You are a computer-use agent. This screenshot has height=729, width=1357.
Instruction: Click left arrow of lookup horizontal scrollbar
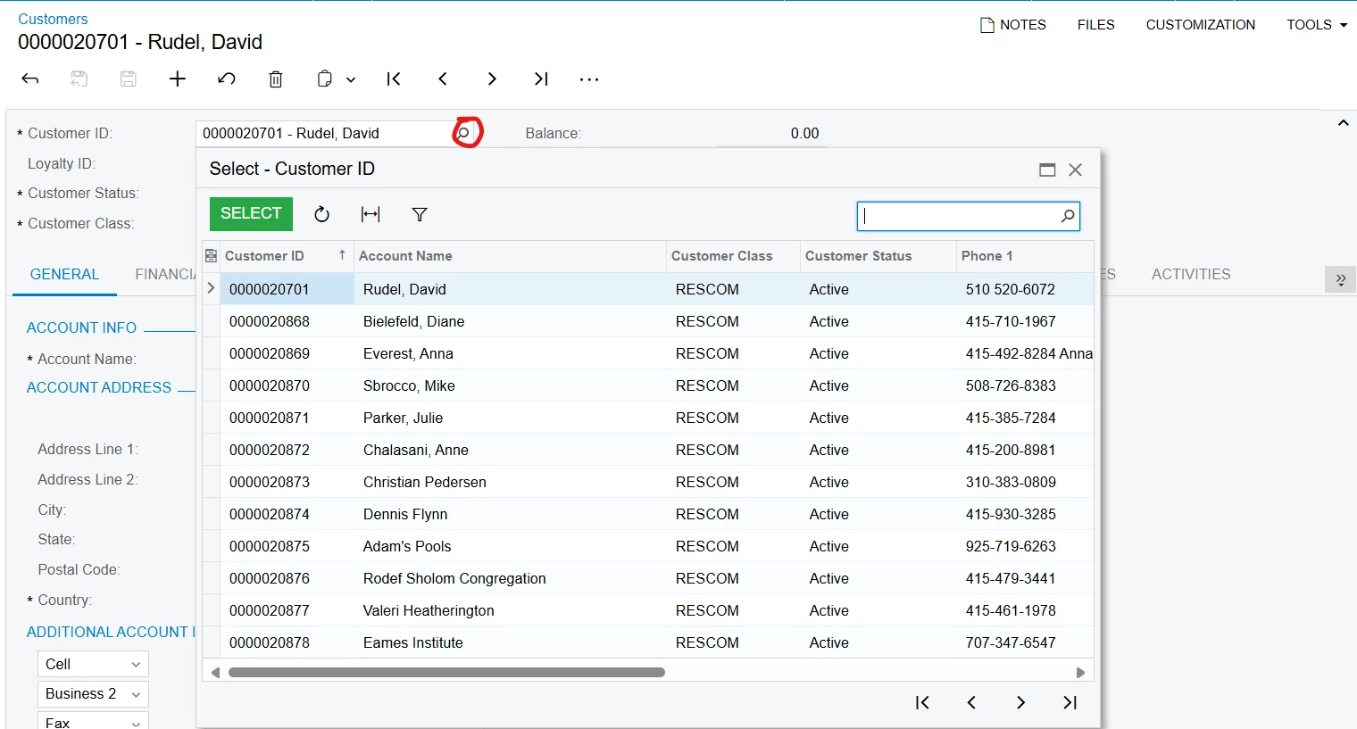(x=215, y=673)
